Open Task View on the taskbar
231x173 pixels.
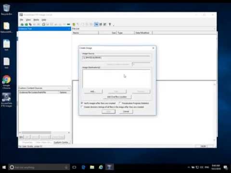[x=74, y=167]
